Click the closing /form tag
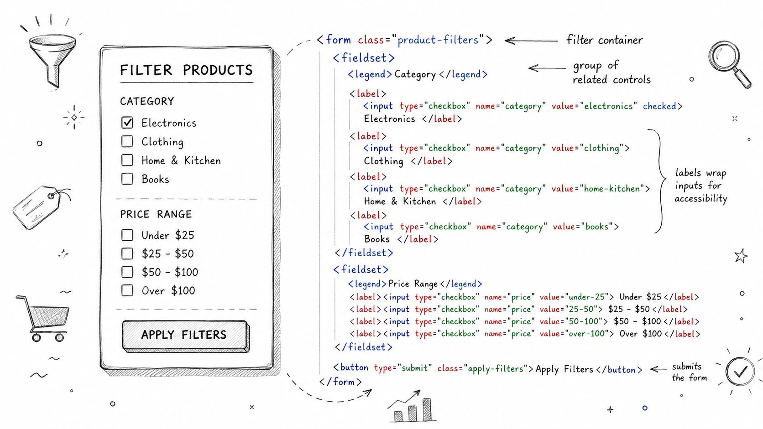 click(340, 382)
